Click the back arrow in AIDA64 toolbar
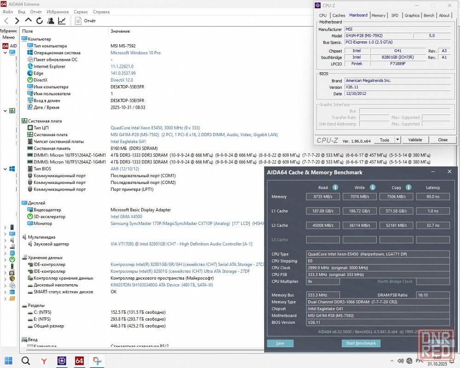460x368 pixels. point(6,21)
